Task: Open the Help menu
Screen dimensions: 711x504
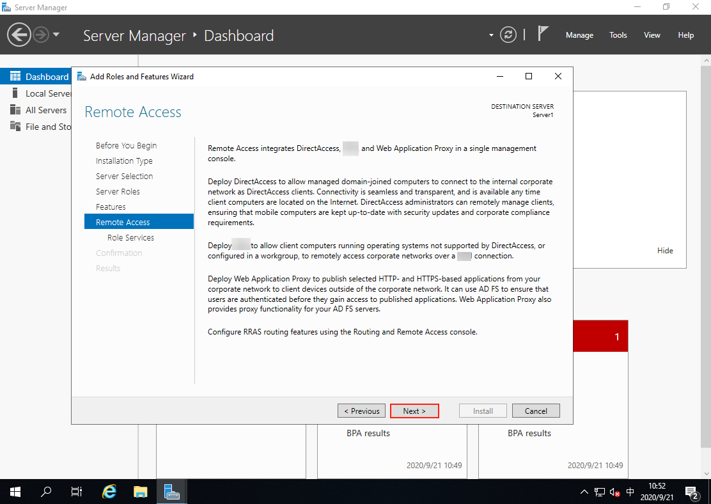Action: click(685, 35)
